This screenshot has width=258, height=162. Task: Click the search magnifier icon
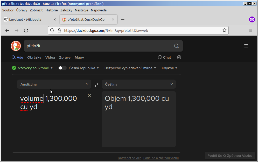(176, 46)
